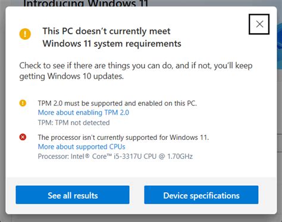Click TPM 2.0 must be supported message
The height and width of the screenshot is (222, 282).
pos(117,103)
